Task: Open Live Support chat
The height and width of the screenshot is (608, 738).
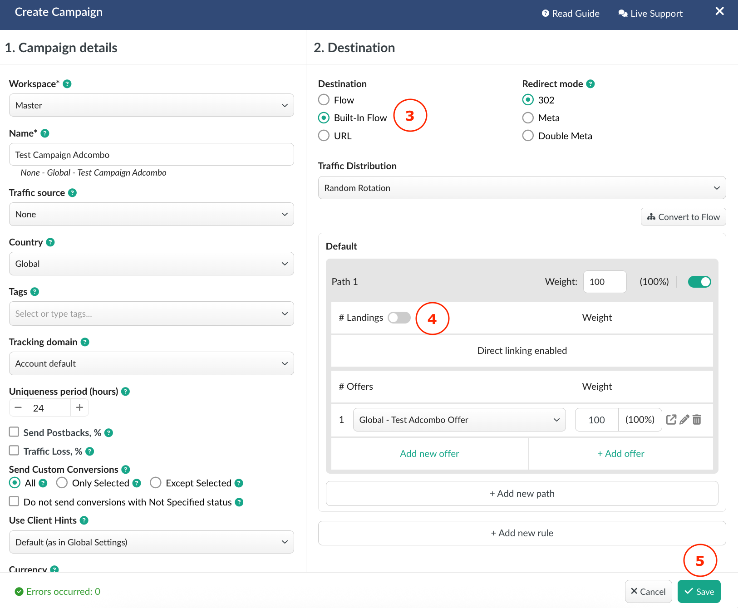Action: [x=650, y=14]
